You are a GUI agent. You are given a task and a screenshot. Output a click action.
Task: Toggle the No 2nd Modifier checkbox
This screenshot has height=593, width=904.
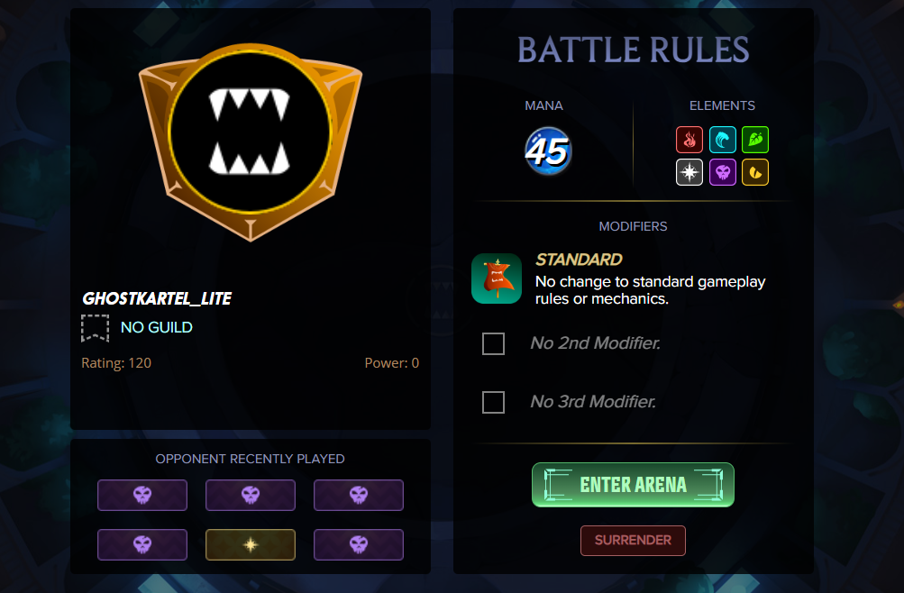tap(494, 343)
